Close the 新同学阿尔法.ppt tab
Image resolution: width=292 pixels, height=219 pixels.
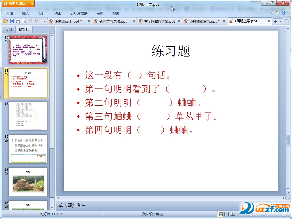click(134, 21)
